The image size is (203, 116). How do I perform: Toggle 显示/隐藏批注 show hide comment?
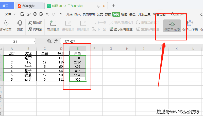coord(121,23)
